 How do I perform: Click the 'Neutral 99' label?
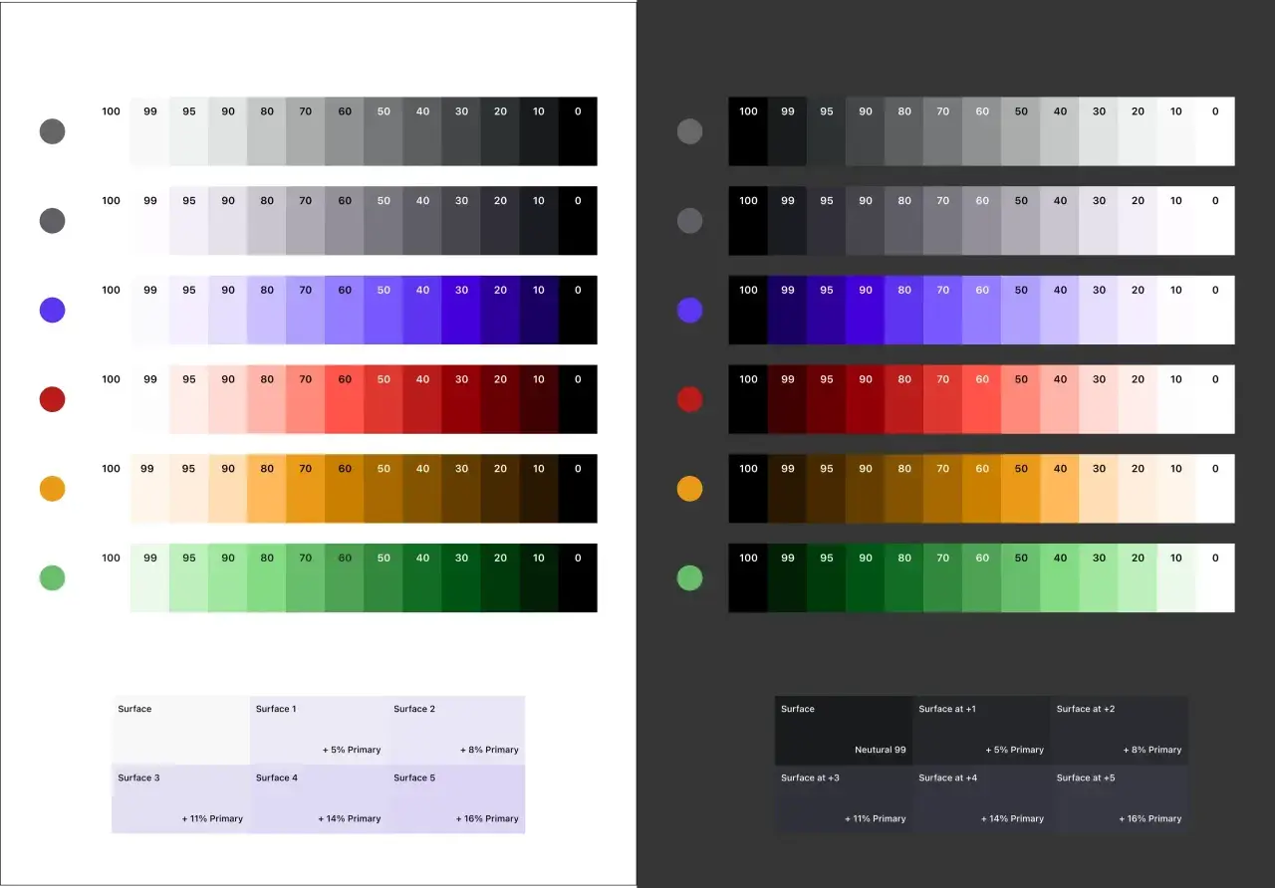pyautogui.click(x=881, y=750)
